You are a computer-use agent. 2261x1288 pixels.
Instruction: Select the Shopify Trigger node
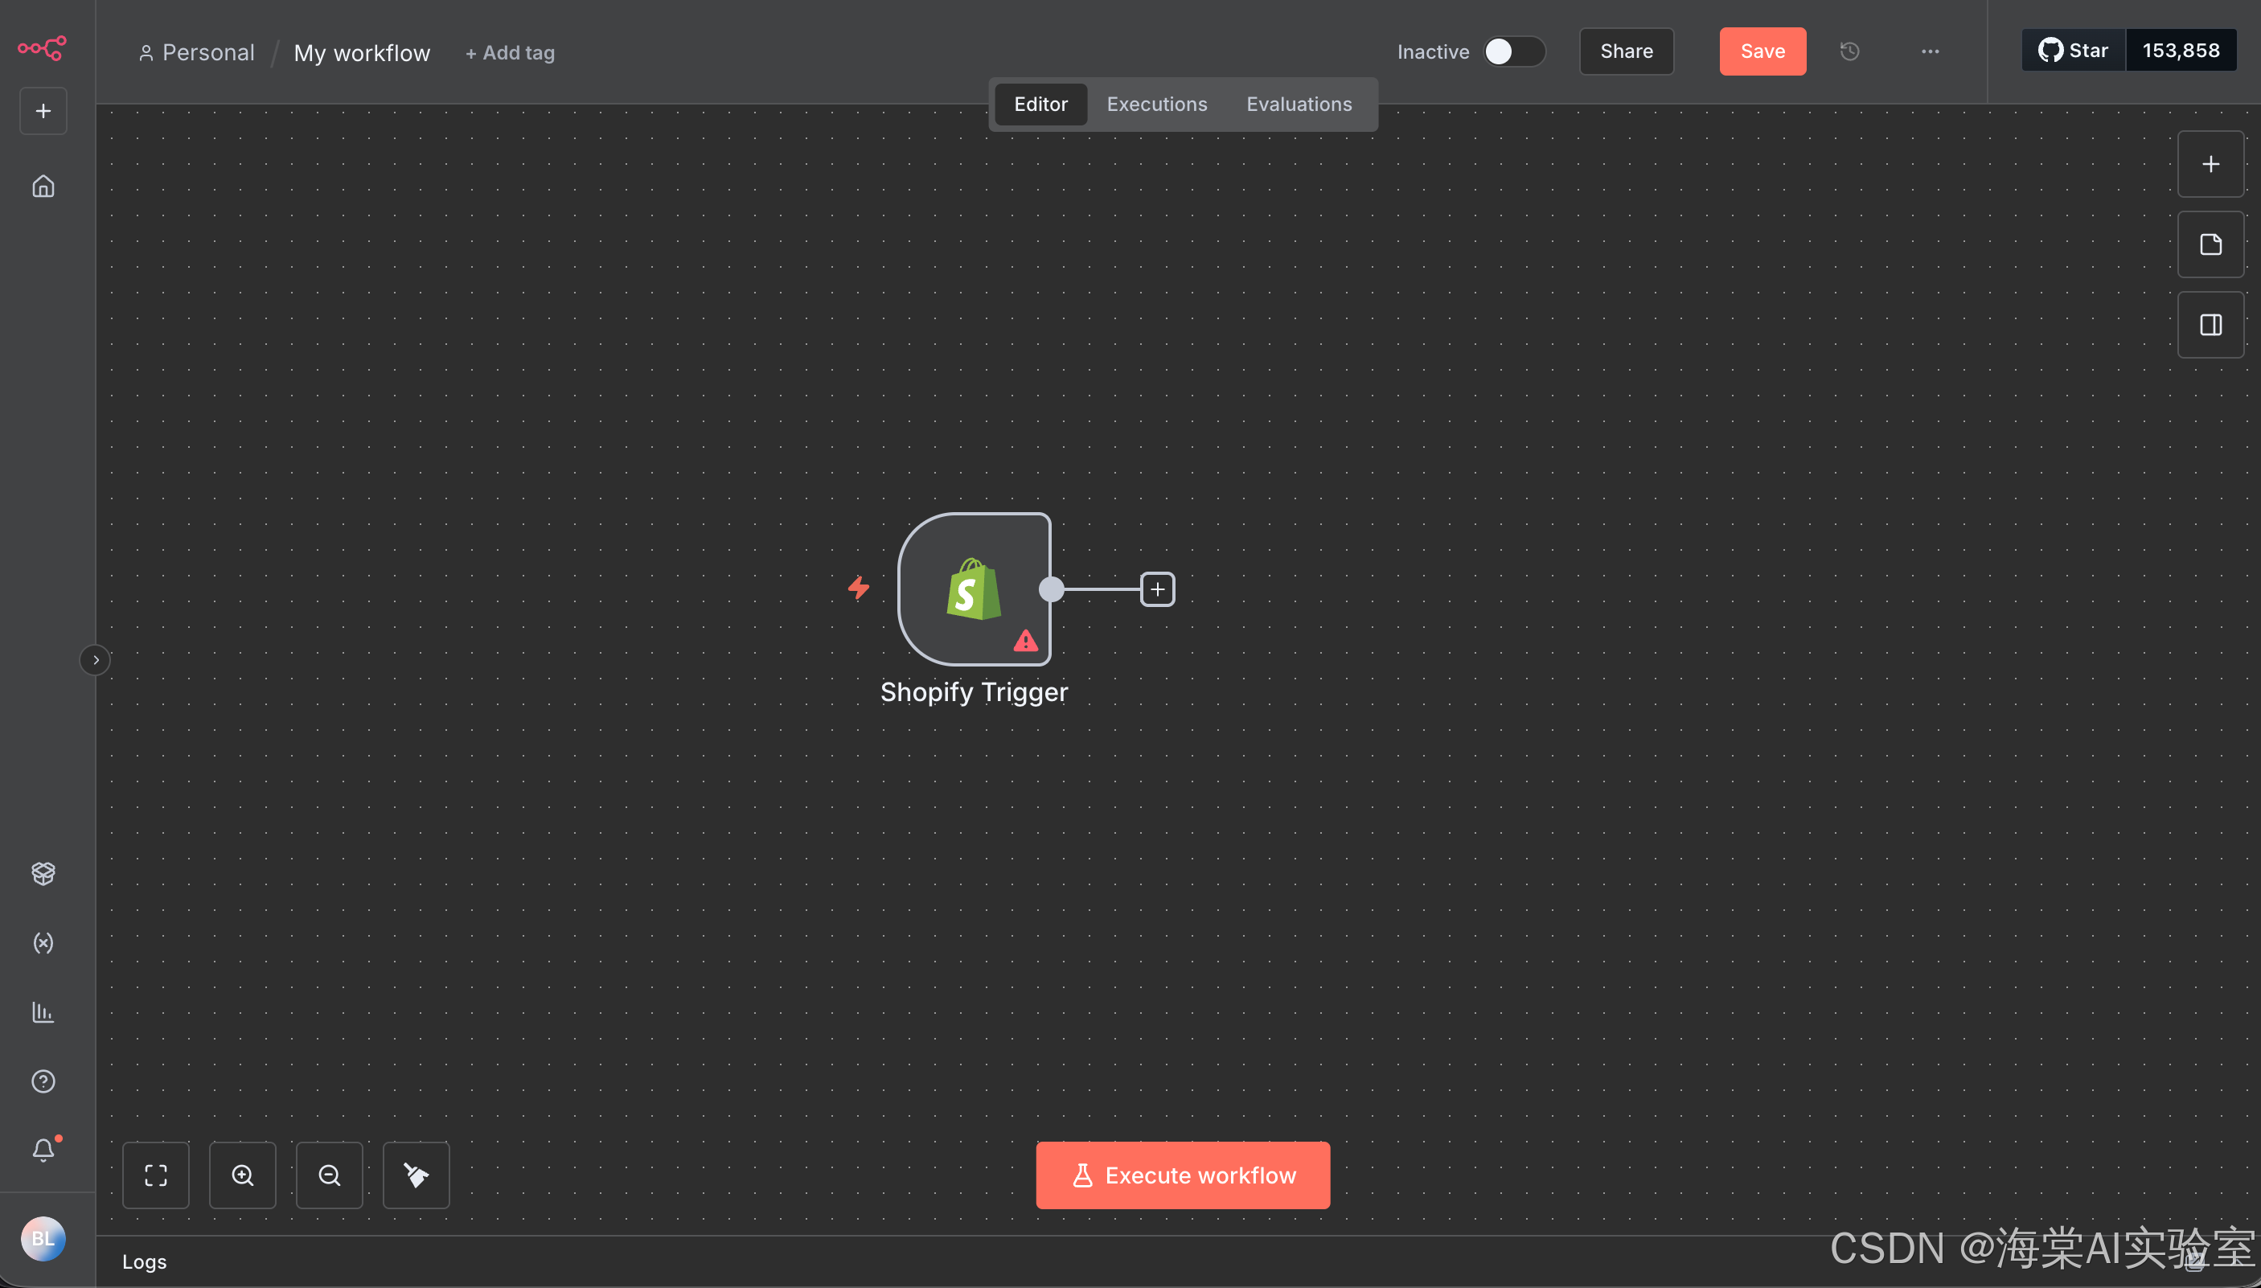click(973, 589)
